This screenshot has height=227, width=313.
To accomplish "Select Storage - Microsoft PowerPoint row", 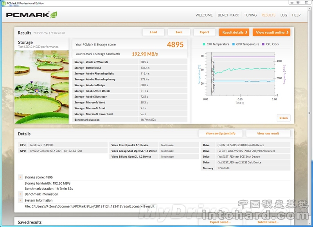I will point(130,114).
